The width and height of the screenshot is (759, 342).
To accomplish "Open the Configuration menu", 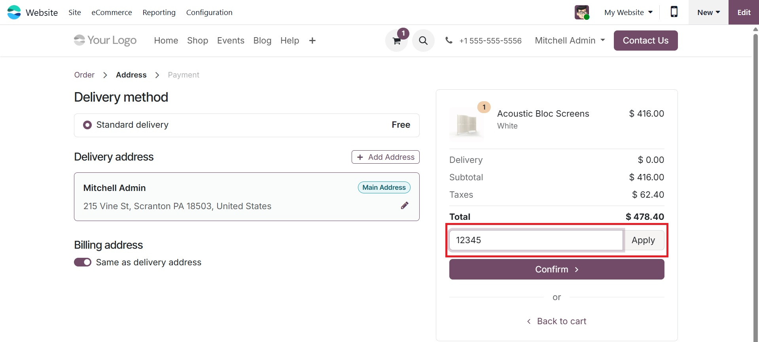I will (209, 12).
